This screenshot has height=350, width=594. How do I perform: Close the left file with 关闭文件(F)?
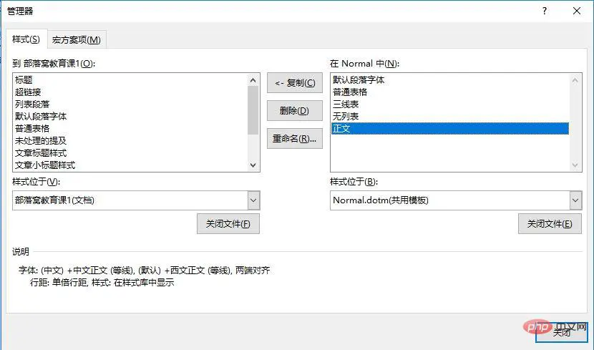click(228, 224)
